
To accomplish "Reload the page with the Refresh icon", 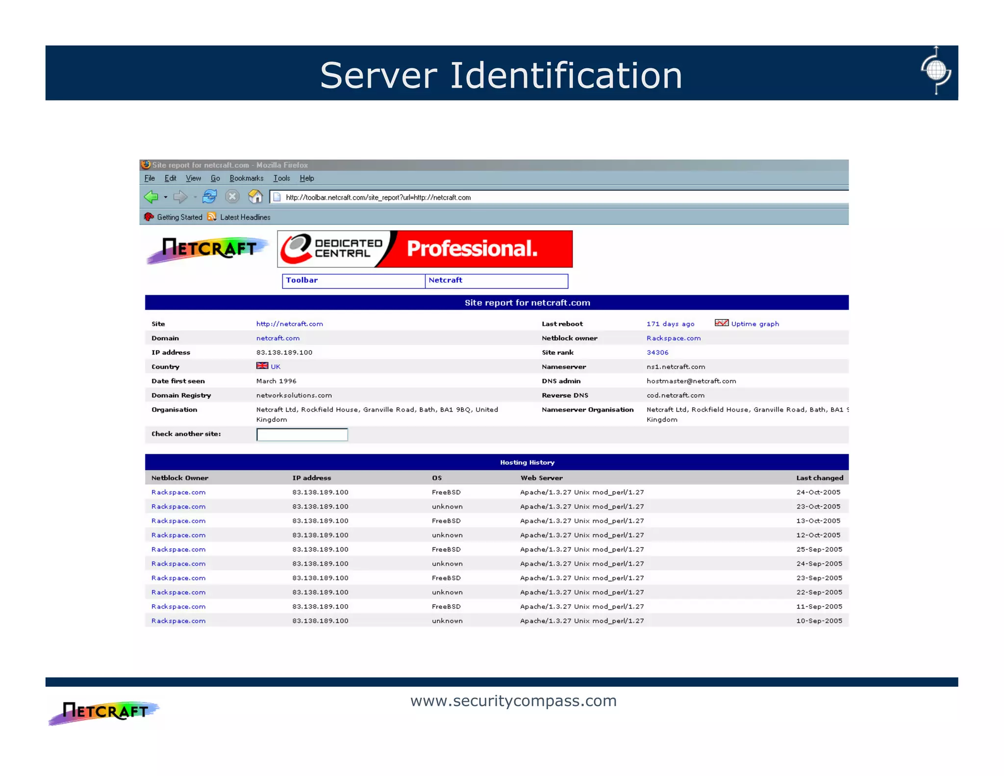I will pos(209,197).
